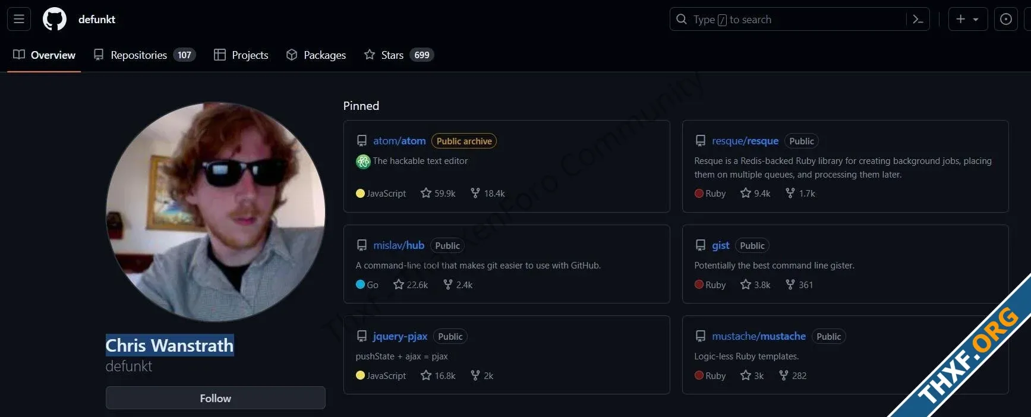Click the repo icon beside atom/atom
Screen dimensions: 1031x417
tap(361, 141)
